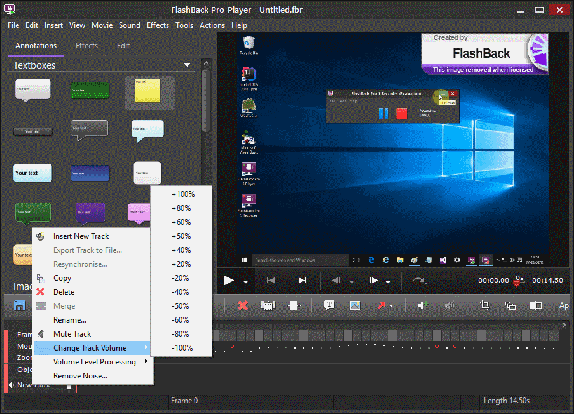This screenshot has height=414, width=574.
Task: Click the curved jump-to arrow icon
Action: pos(419,281)
